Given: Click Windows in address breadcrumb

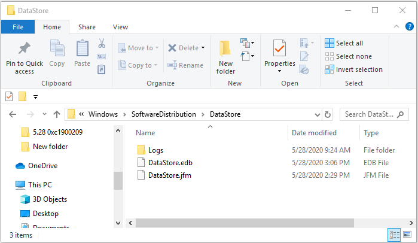Looking at the screenshot, I should point(103,114).
